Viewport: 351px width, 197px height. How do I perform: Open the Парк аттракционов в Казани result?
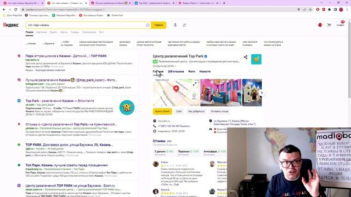pos(66,56)
